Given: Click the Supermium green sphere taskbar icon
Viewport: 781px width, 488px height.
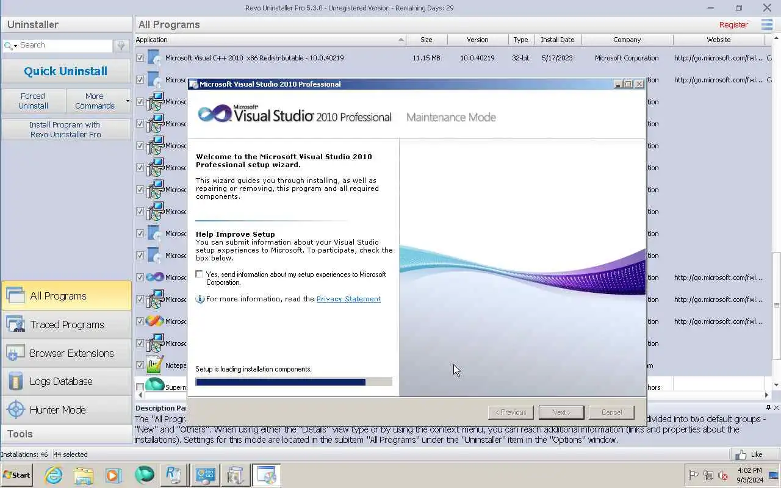Looking at the screenshot, I should (145, 475).
